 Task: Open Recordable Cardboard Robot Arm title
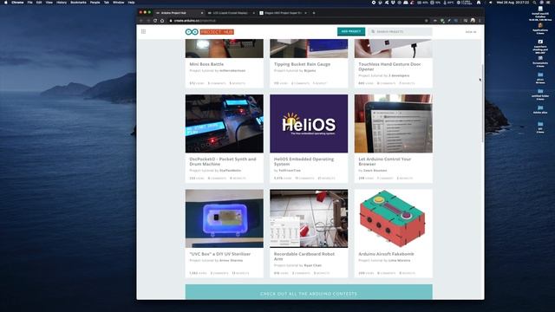tap(304, 257)
